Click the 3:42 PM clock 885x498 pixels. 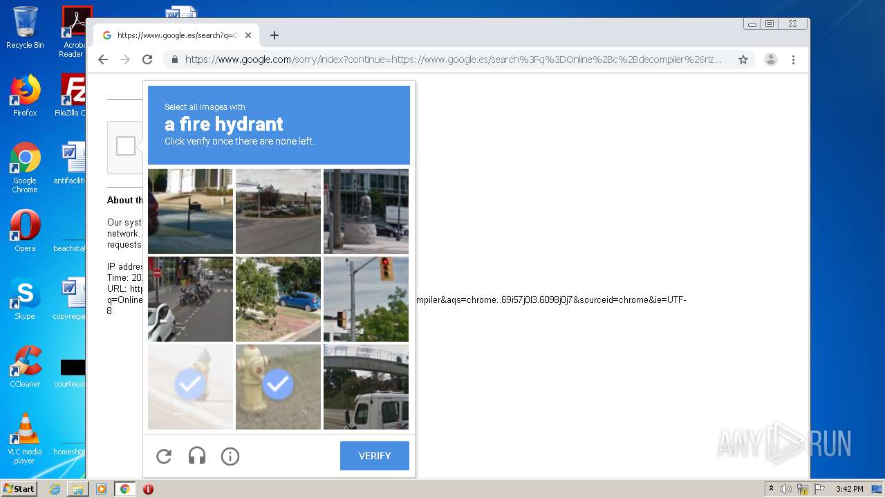(x=849, y=489)
